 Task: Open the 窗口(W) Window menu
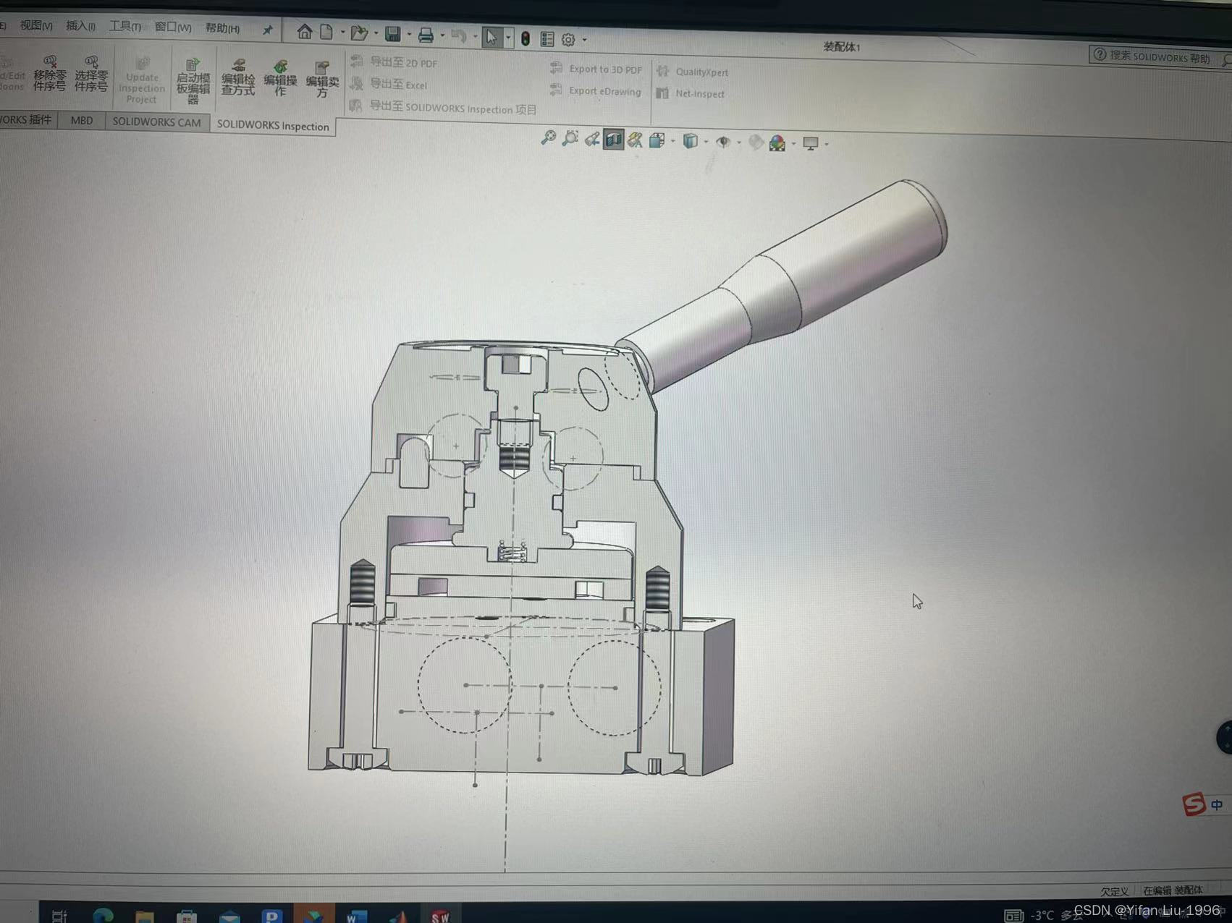pyautogui.click(x=173, y=27)
